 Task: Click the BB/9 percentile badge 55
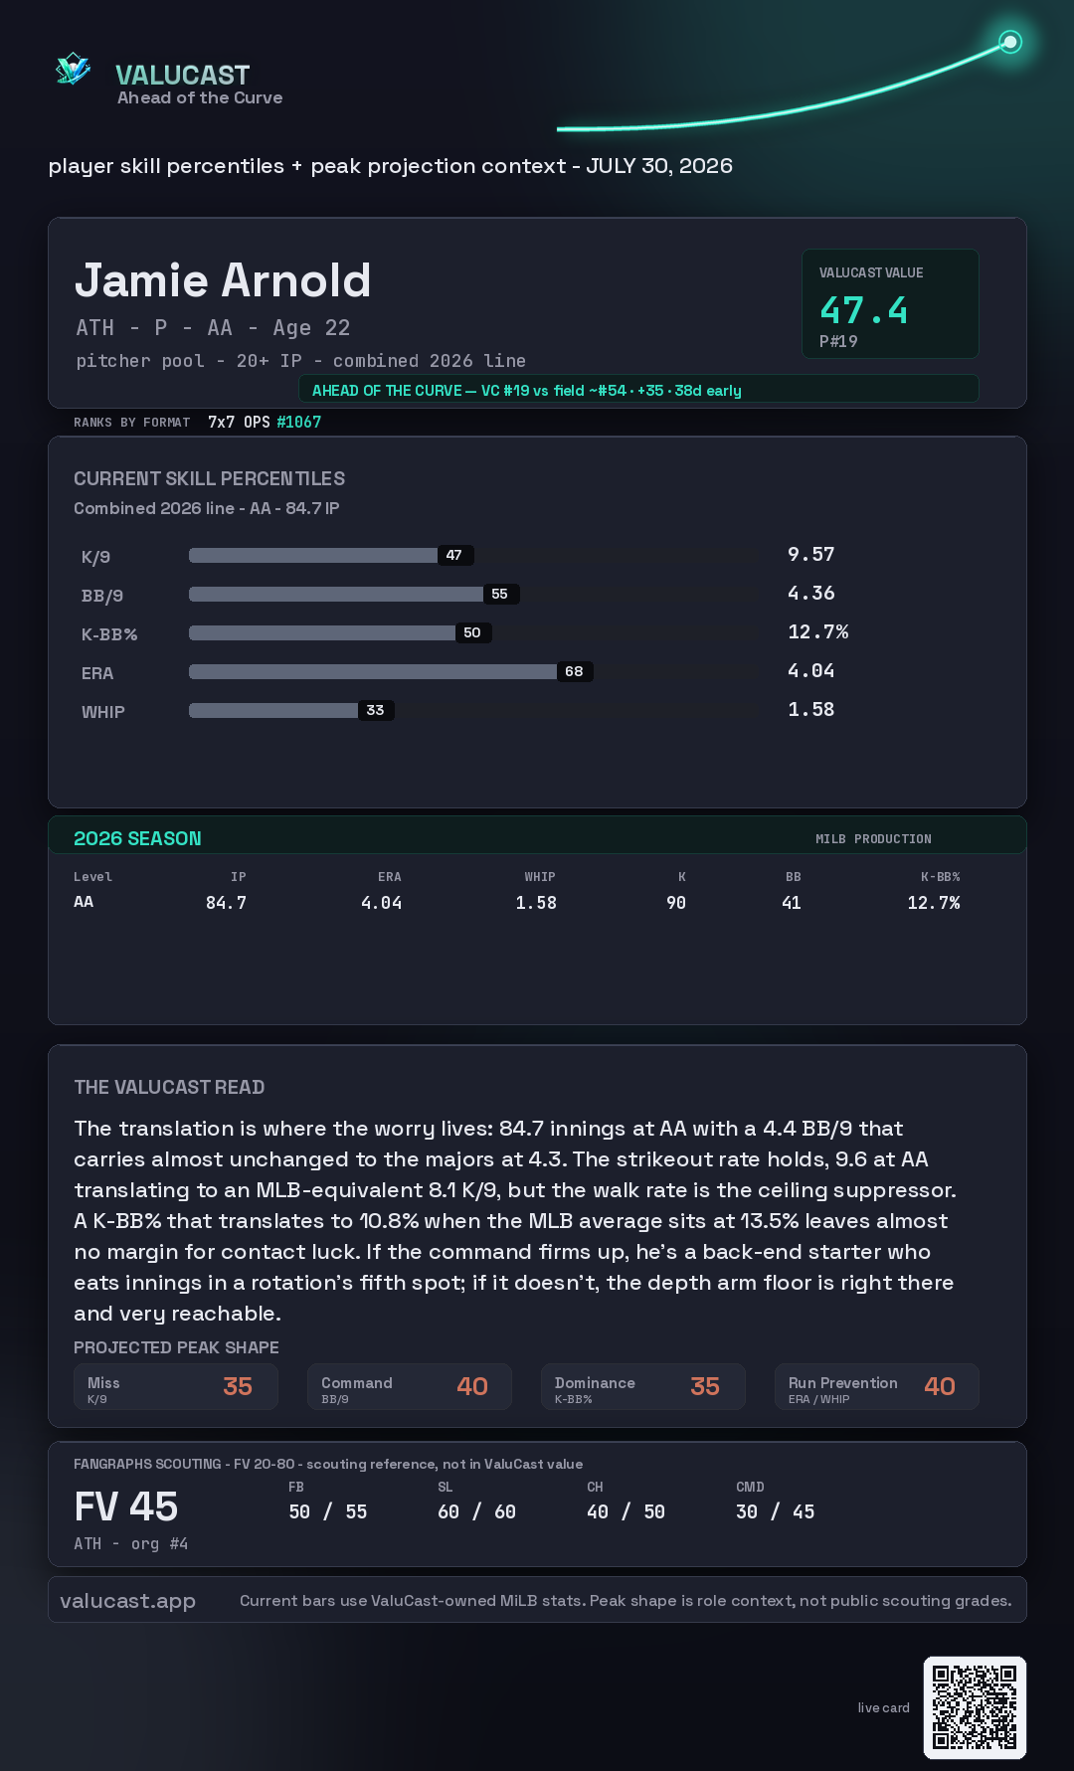[x=500, y=594]
